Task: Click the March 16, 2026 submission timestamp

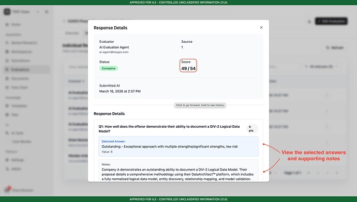Action: (120, 91)
